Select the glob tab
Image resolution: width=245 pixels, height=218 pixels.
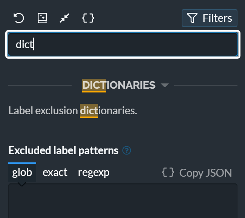pyautogui.click(x=22, y=173)
